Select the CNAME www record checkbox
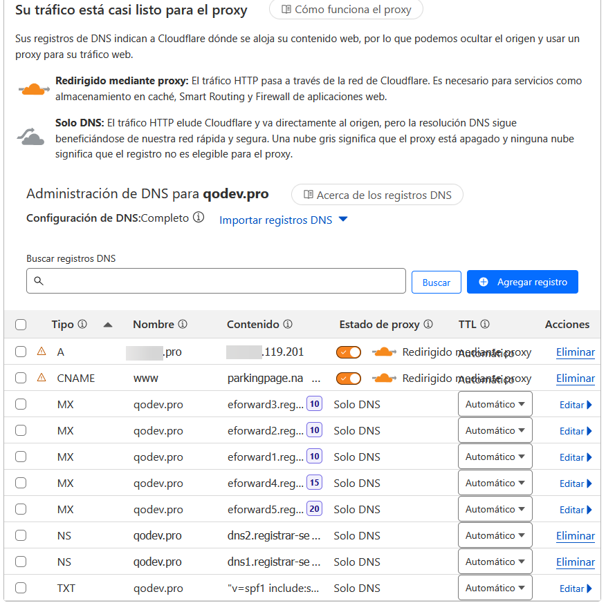Viewport: 606px width, 603px height. (21, 378)
